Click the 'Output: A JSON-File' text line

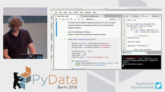[87, 34]
